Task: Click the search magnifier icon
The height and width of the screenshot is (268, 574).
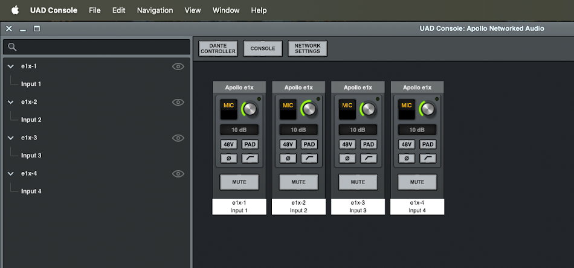Action: pos(13,47)
